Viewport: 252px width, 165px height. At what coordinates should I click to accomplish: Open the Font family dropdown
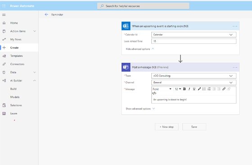[162, 89]
